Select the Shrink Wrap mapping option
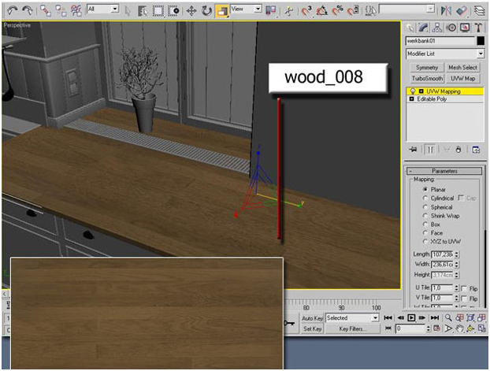The image size is (490, 371). [425, 216]
